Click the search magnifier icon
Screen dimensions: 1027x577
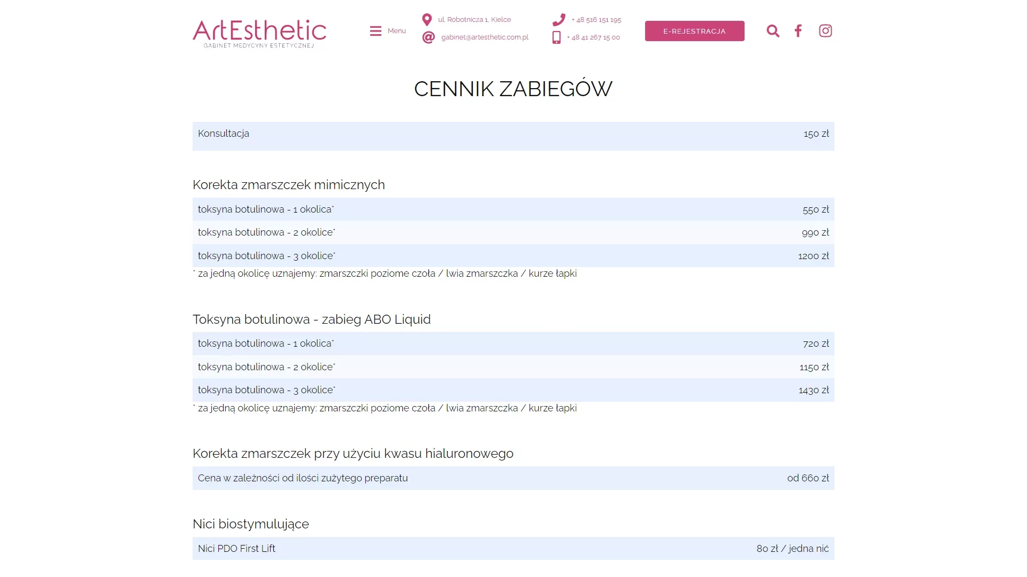pos(773,31)
